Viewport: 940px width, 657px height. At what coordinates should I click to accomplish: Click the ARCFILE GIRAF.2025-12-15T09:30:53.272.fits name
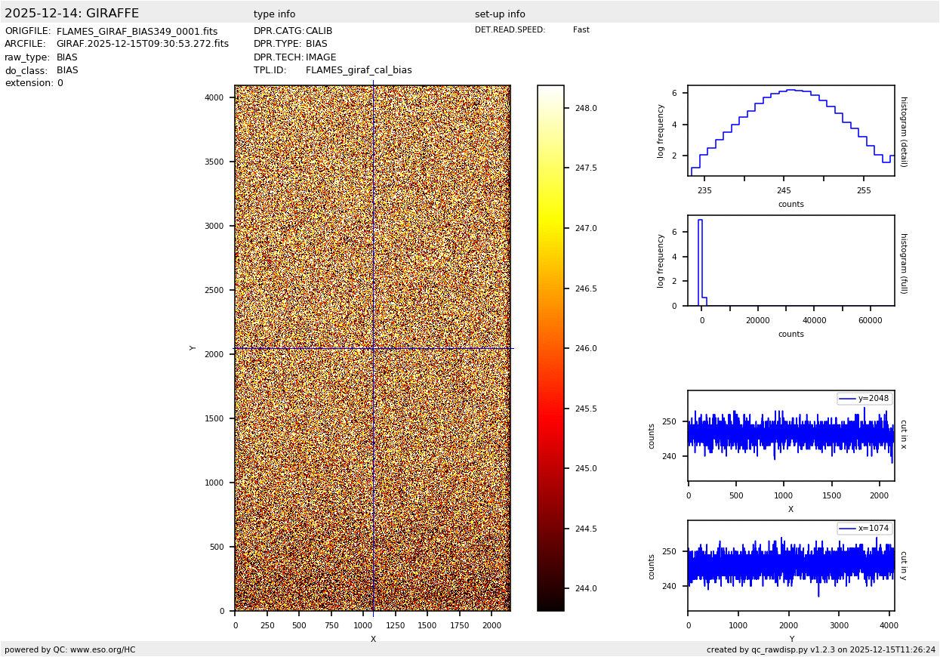tap(142, 45)
